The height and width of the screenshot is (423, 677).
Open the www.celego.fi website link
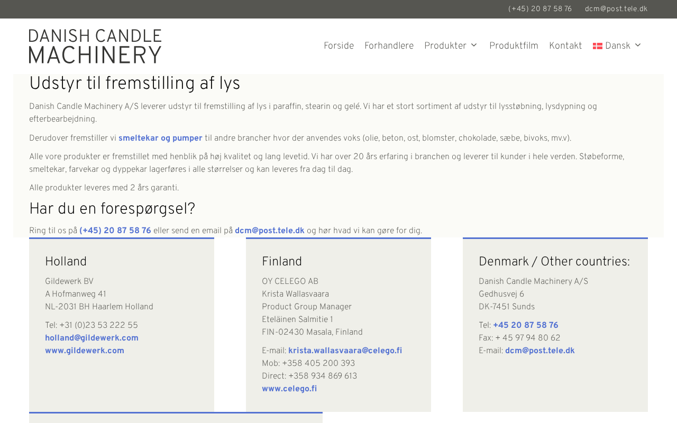(x=289, y=389)
